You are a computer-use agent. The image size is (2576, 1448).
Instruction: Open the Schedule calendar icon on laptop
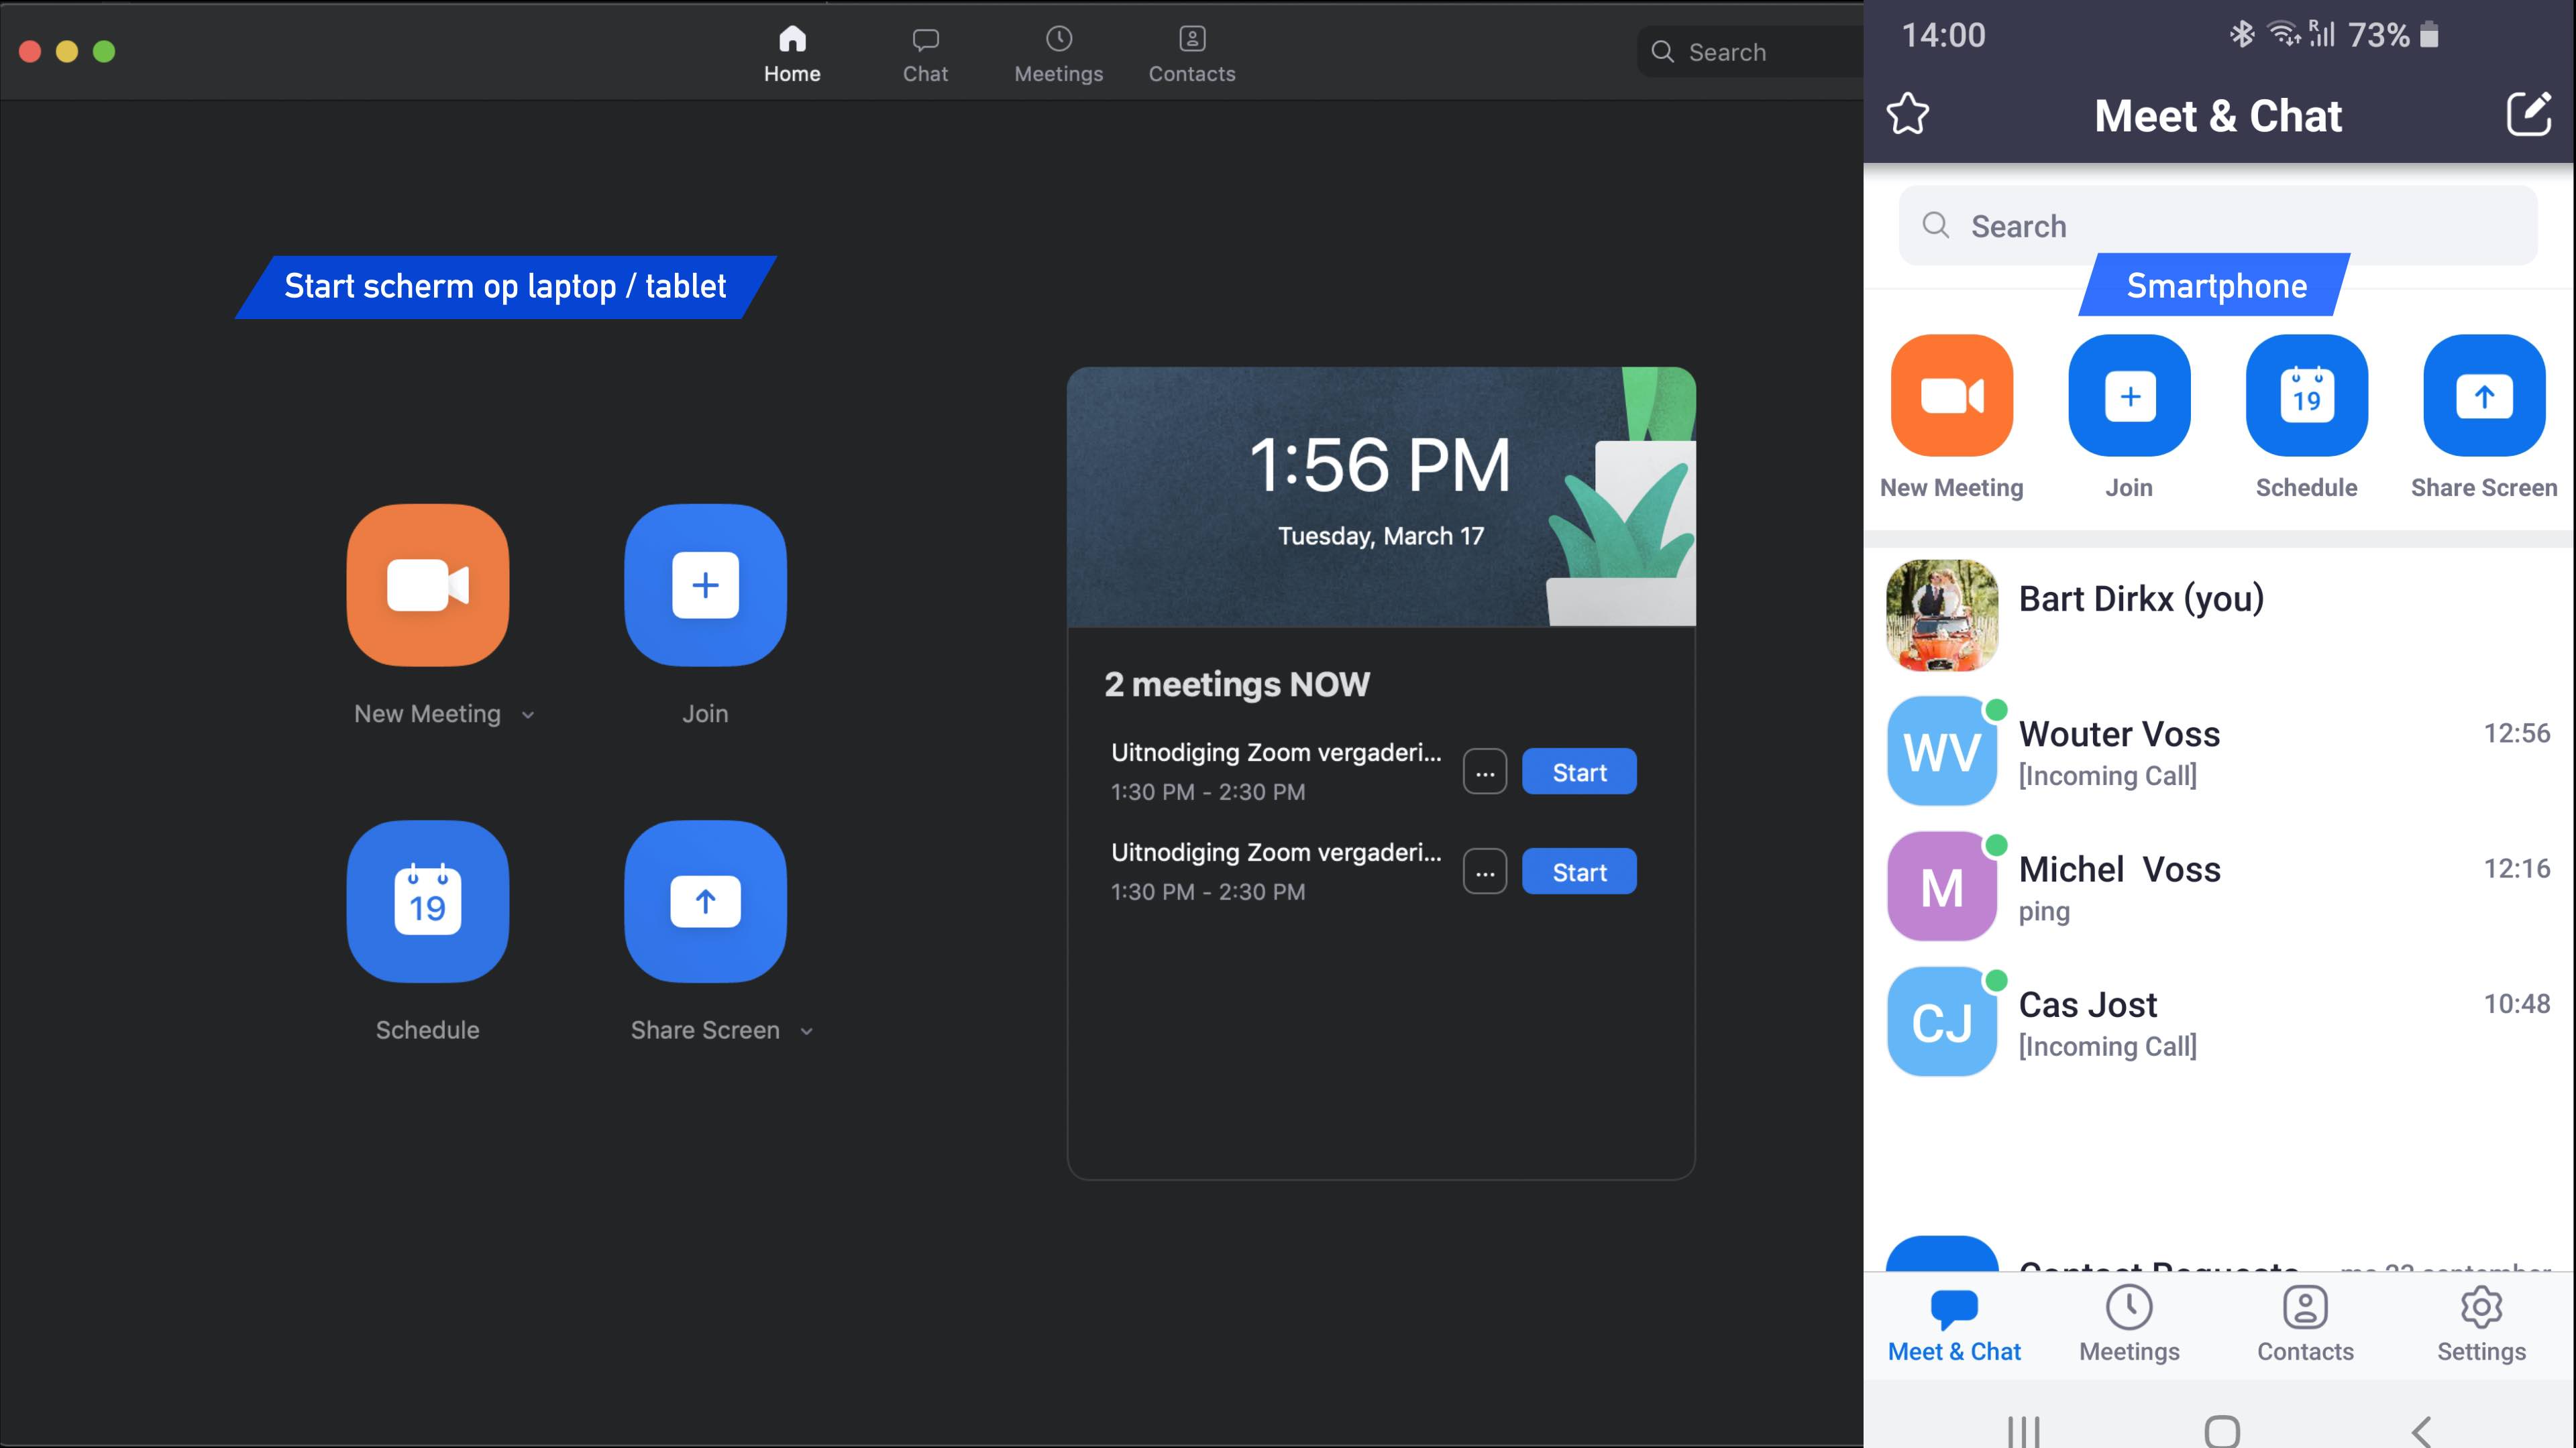[x=427, y=902]
